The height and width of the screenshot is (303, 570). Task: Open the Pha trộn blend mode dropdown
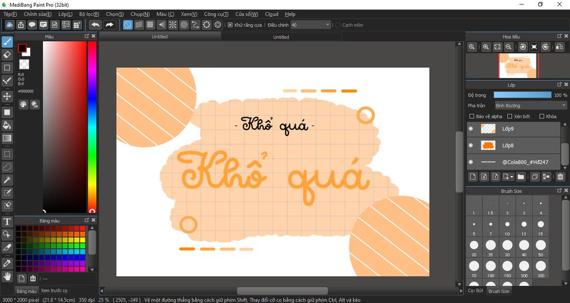[530, 105]
